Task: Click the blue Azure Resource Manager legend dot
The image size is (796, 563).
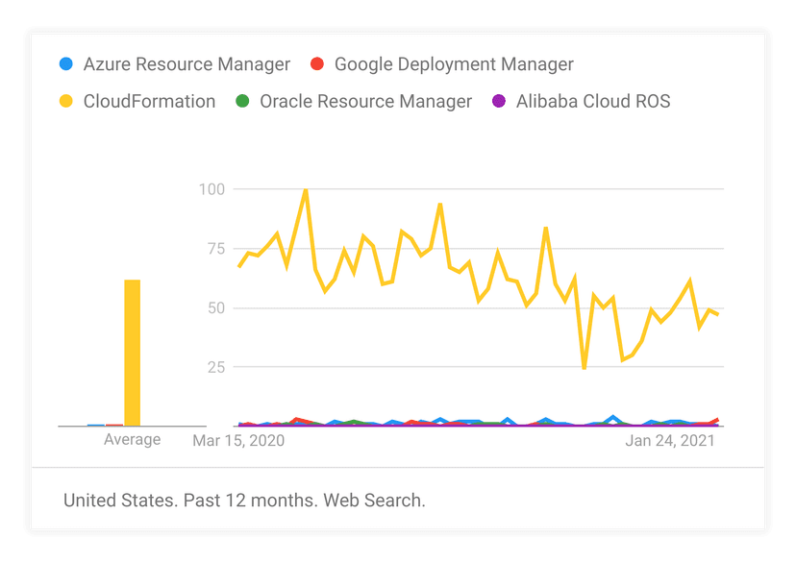Action: [66, 64]
